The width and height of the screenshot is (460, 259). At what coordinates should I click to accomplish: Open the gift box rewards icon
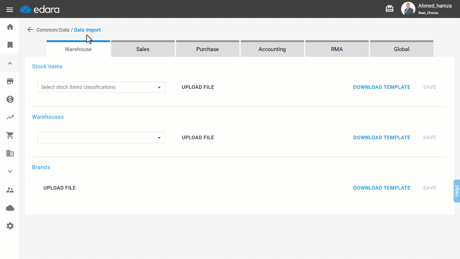pos(390,9)
